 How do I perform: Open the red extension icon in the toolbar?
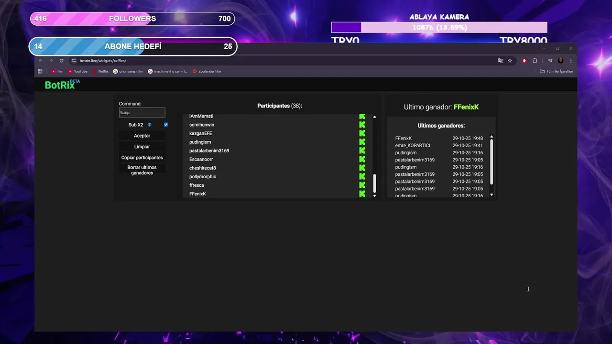coord(525,61)
